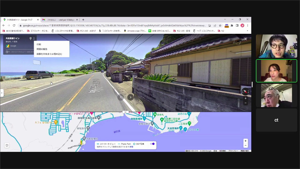The image size is (300, 169).
Task: Click the Street View three-dot options icon
Action: pyautogui.click(x=34, y=38)
